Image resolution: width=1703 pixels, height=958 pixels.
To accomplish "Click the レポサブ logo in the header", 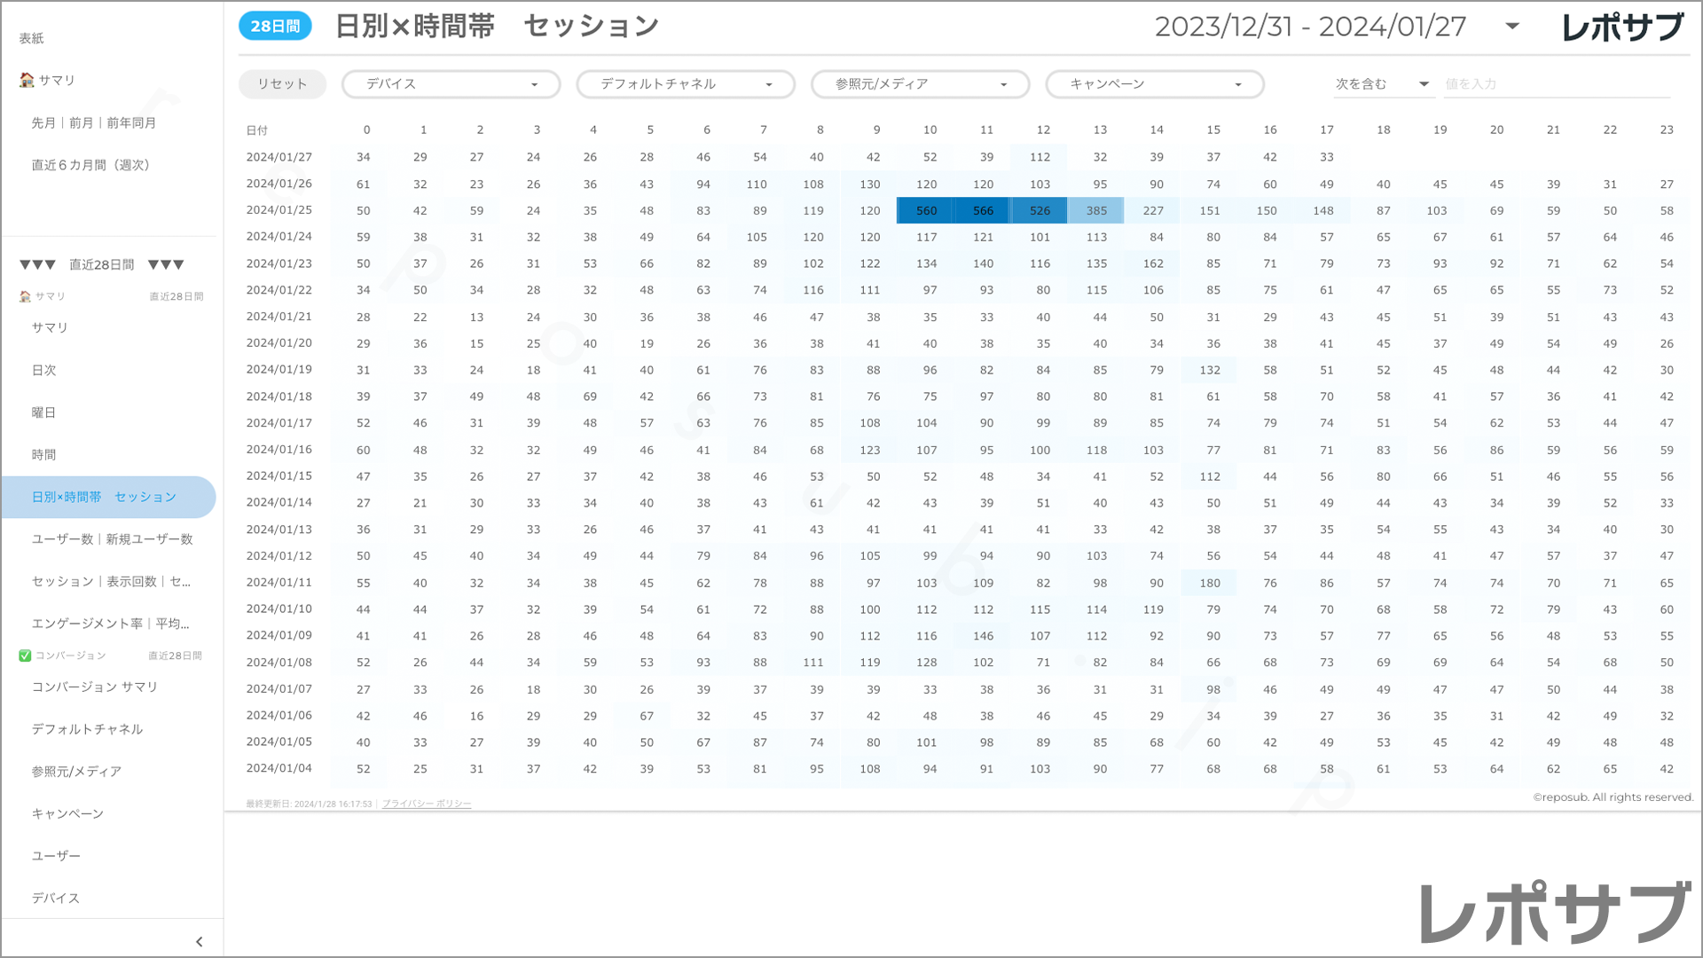I will click(1621, 27).
